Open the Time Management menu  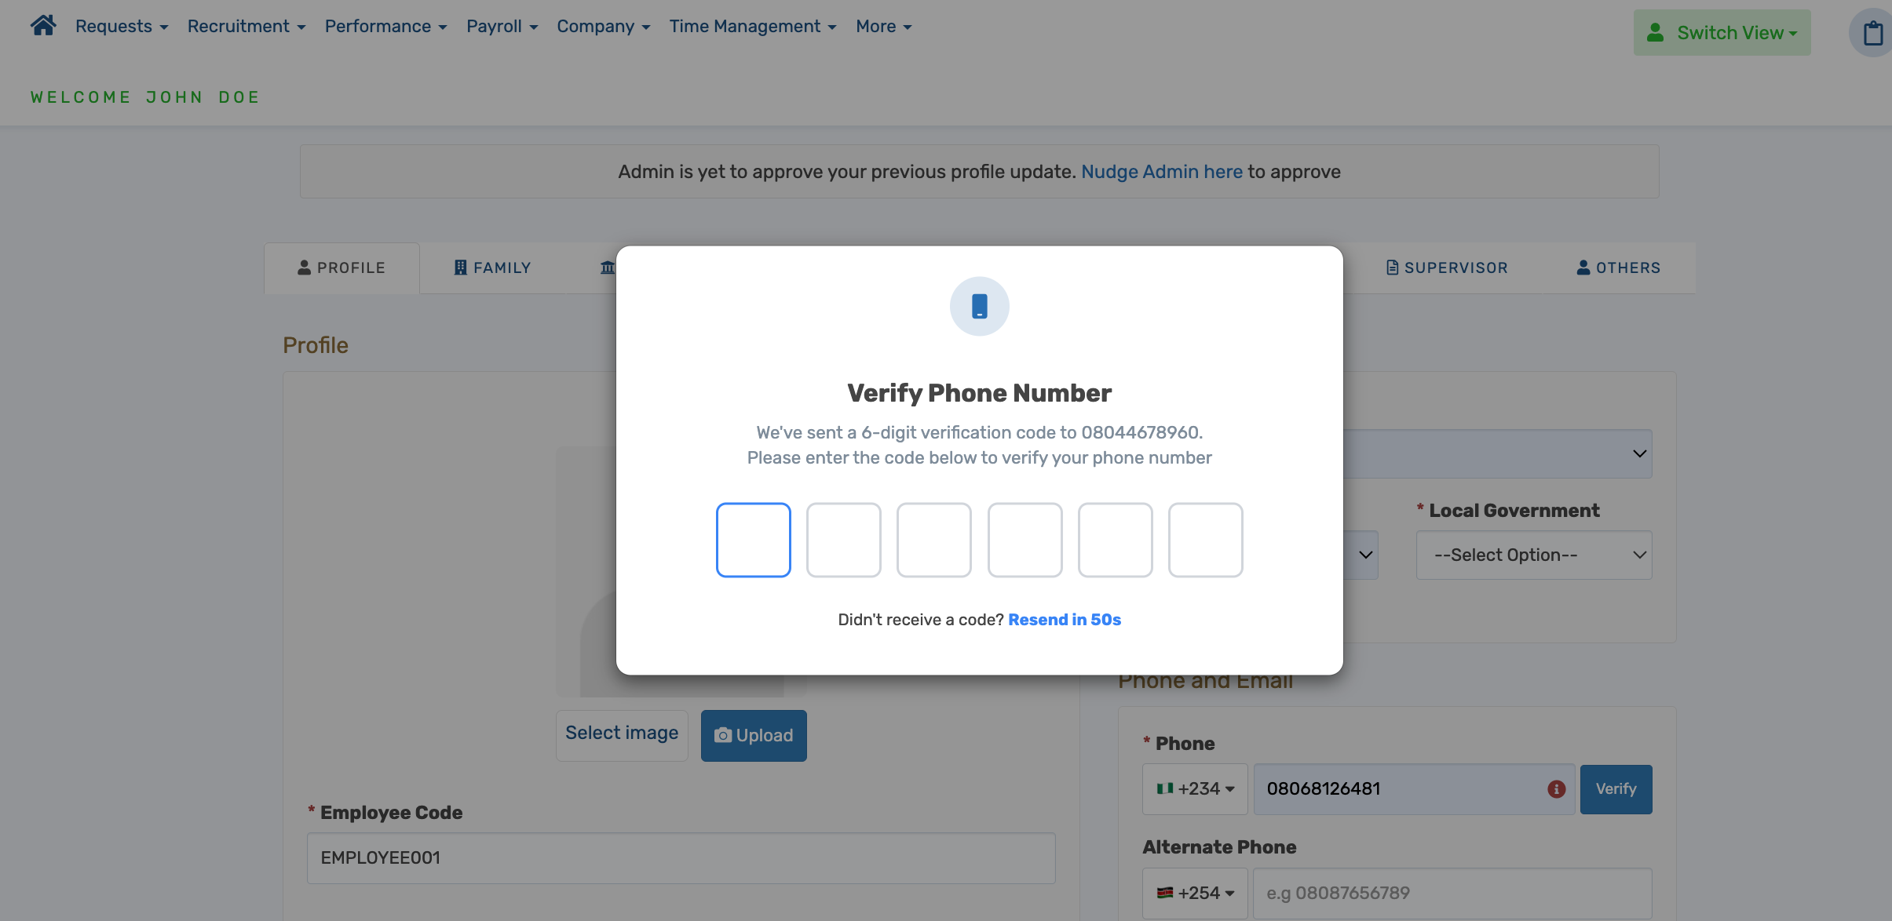tap(752, 26)
